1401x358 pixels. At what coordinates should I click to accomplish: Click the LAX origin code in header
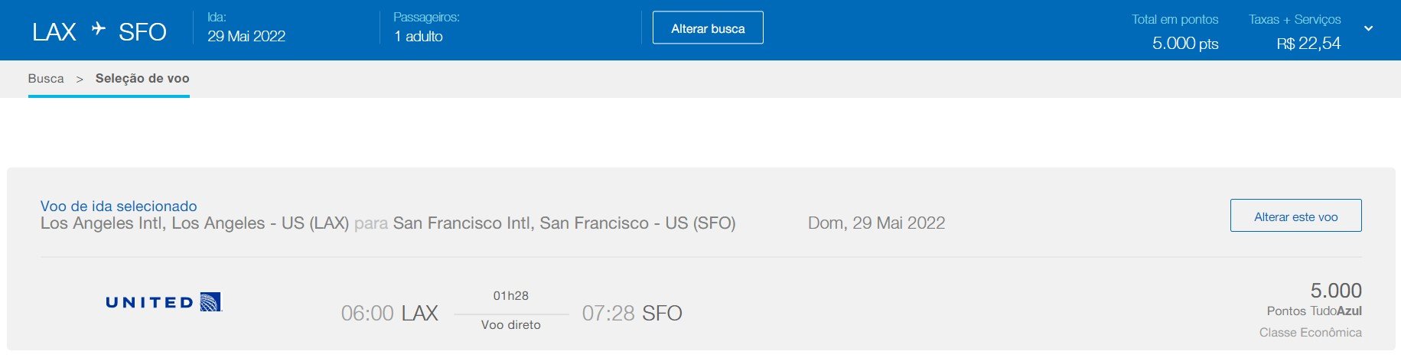point(54,32)
